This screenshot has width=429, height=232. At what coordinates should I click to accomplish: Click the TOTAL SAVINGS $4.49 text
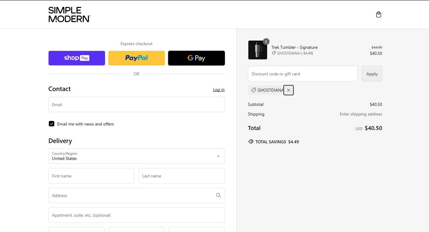(277, 142)
